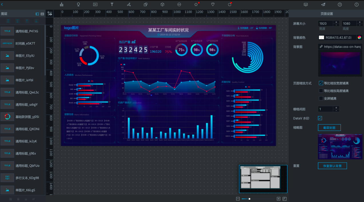Check the 全屏铺满 option
The image size is (364, 202).
click(321, 98)
